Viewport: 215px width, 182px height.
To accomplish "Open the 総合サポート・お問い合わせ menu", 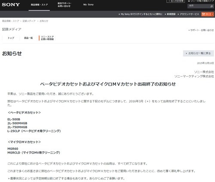I will [64, 5].
